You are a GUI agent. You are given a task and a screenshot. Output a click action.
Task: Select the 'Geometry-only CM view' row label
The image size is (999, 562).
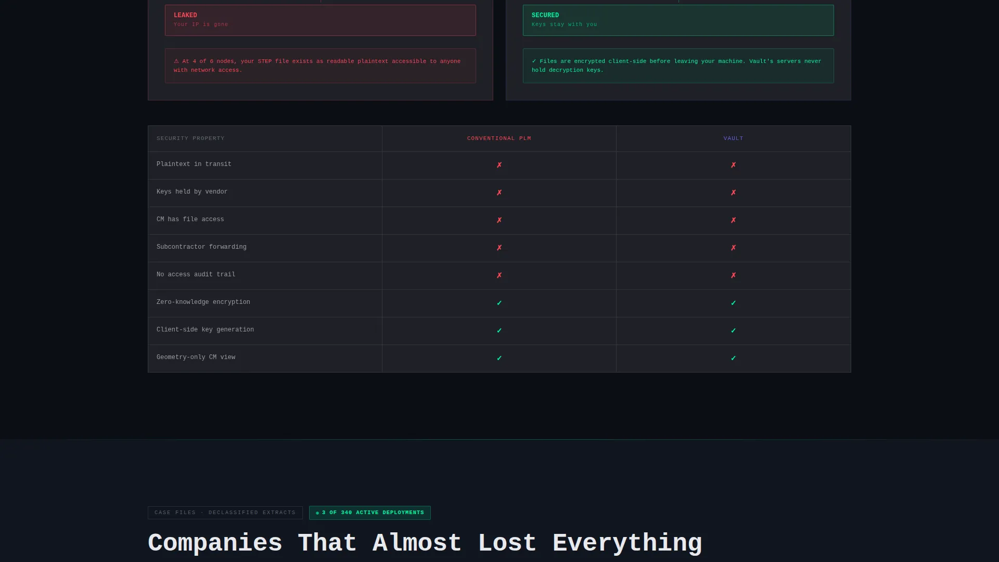[196, 357]
